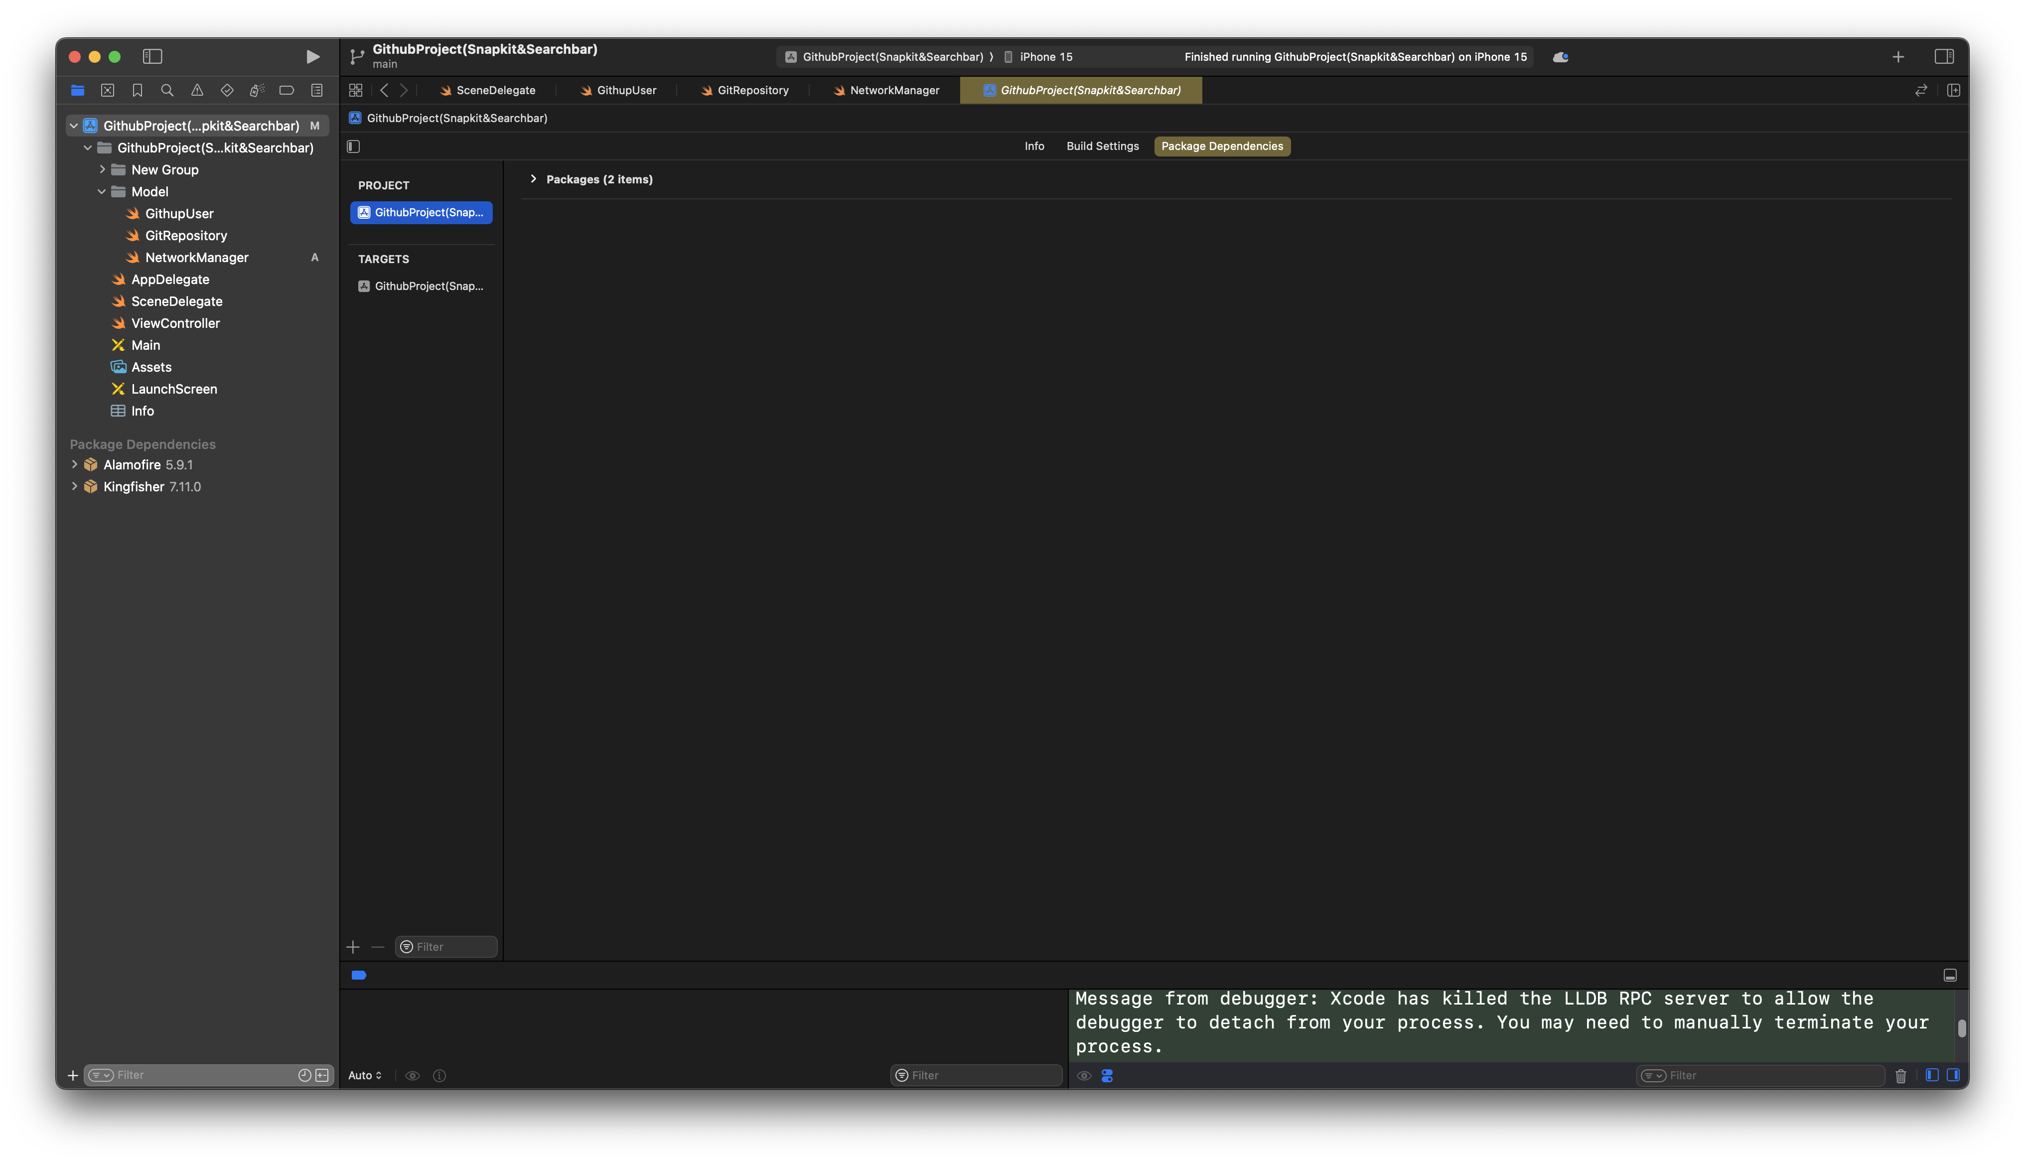Click the targets Filter field
Screen dimensions: 2025x1163
click(447, 947)
